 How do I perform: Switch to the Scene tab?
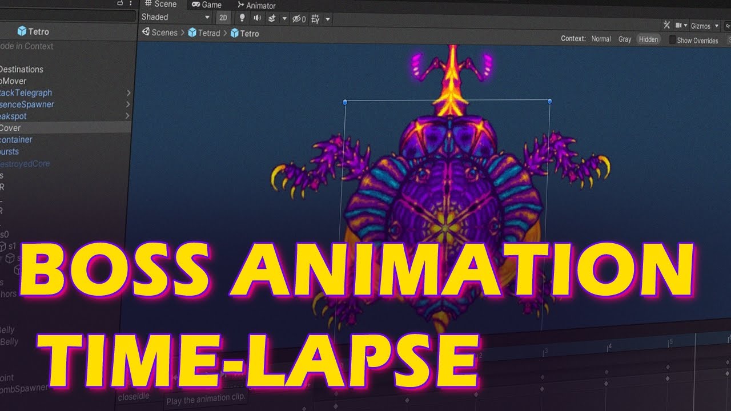pyautogui.click(x=160, y=4)
